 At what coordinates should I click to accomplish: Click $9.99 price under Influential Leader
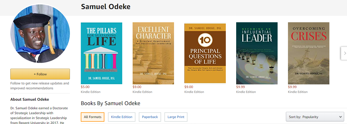[241, 87]
